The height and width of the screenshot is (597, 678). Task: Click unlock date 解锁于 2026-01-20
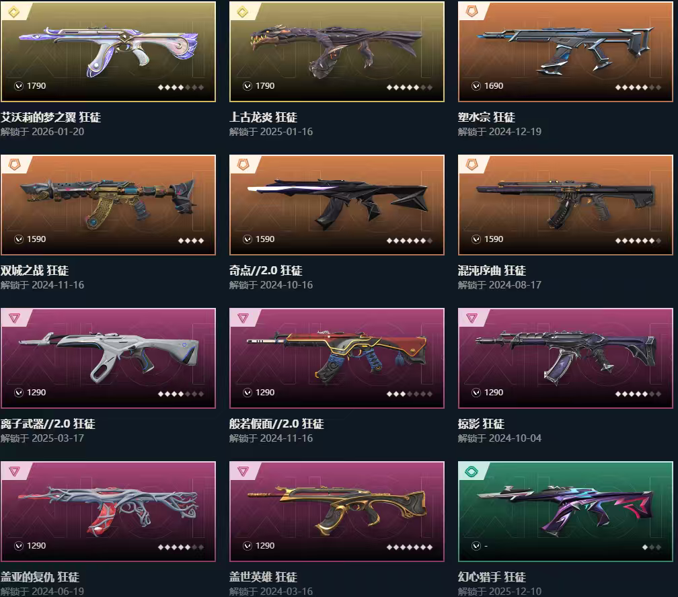[x=42, y=132]
